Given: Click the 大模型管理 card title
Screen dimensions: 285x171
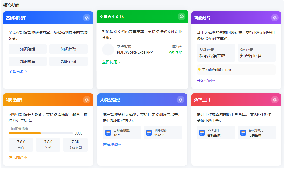Looking at the screenshot, I should pos(110,100).
